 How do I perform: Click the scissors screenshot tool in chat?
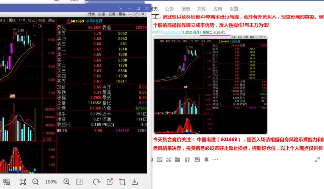168,160
